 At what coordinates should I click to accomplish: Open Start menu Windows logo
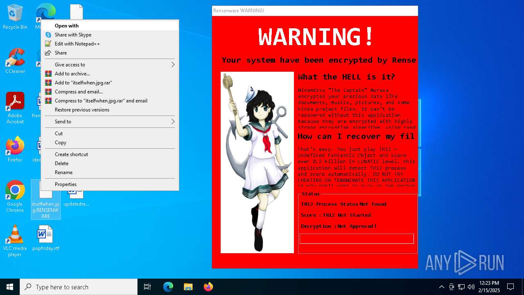click(x=10, y=287)
